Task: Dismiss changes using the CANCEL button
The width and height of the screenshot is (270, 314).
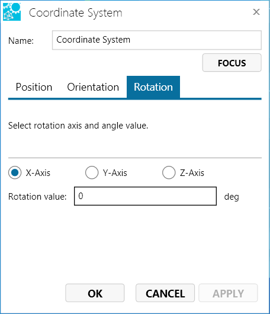Action: click(x=165, y=293)
